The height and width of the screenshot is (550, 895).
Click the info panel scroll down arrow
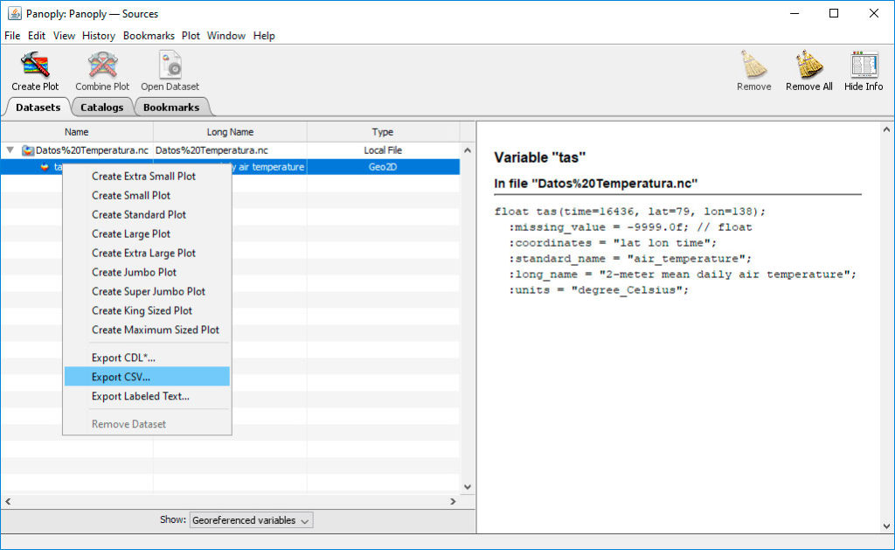coord(886,526)
